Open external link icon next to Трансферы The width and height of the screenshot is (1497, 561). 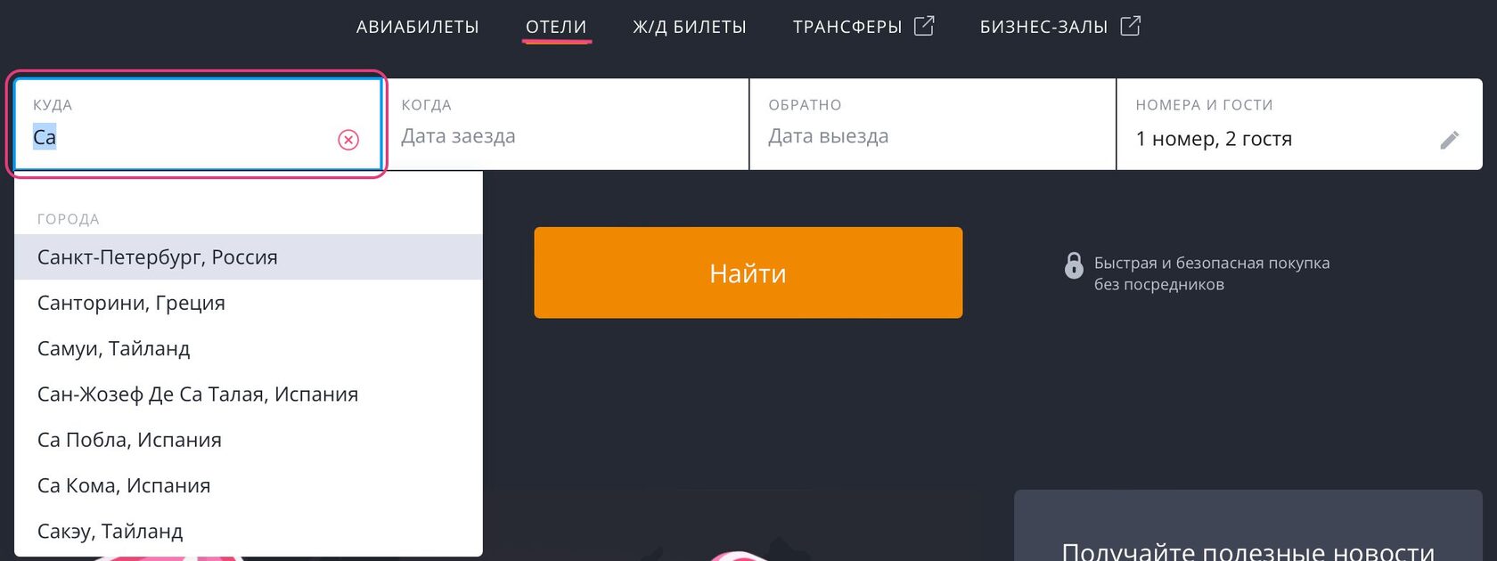(x=924, y=26)
